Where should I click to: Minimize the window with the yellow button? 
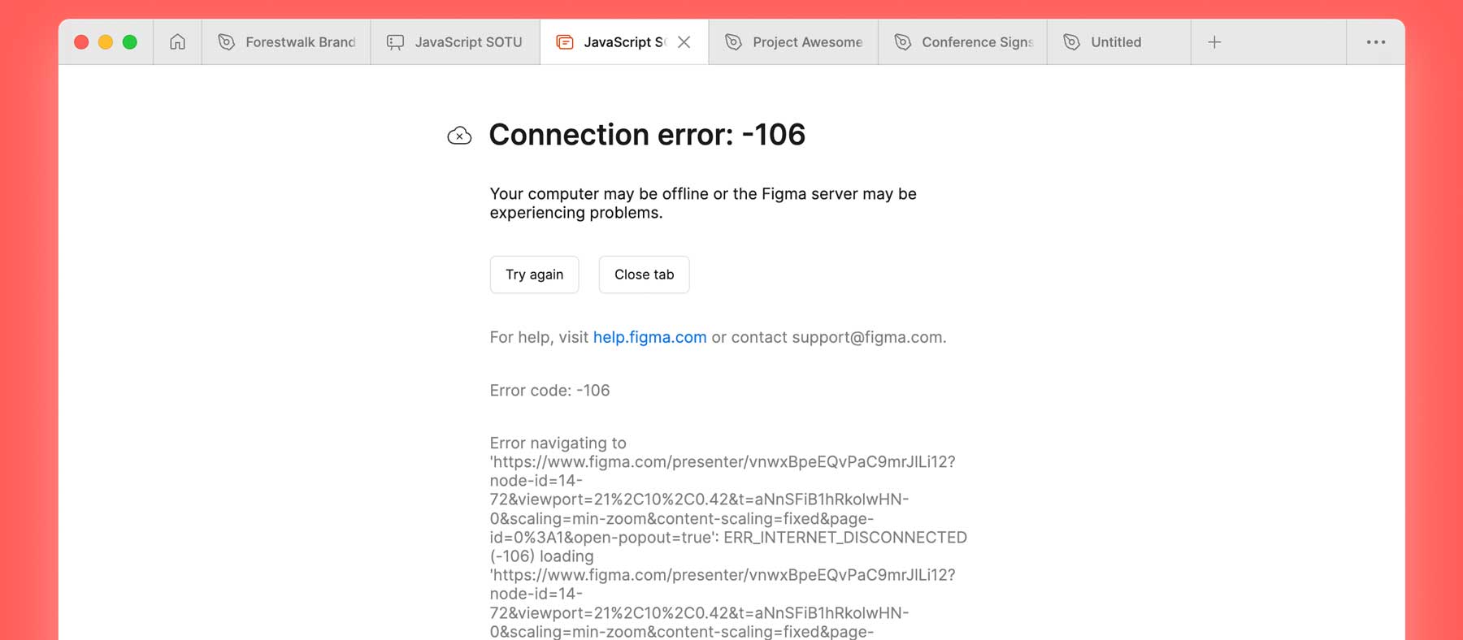pos(106,42)
